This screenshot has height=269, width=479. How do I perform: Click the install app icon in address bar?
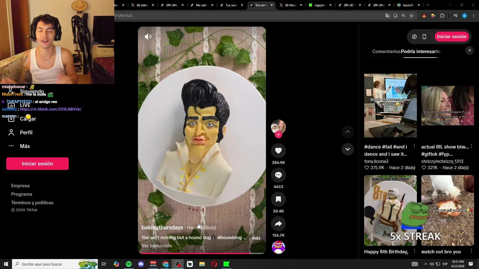tap(396, 16)
